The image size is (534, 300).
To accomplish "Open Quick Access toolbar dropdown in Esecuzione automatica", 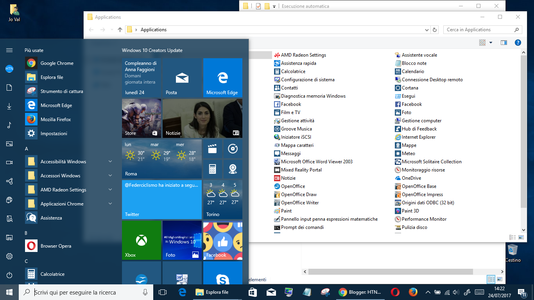I will 274,6.
